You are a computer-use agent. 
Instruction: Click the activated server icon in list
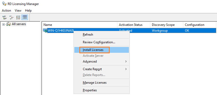click(45, 31)
